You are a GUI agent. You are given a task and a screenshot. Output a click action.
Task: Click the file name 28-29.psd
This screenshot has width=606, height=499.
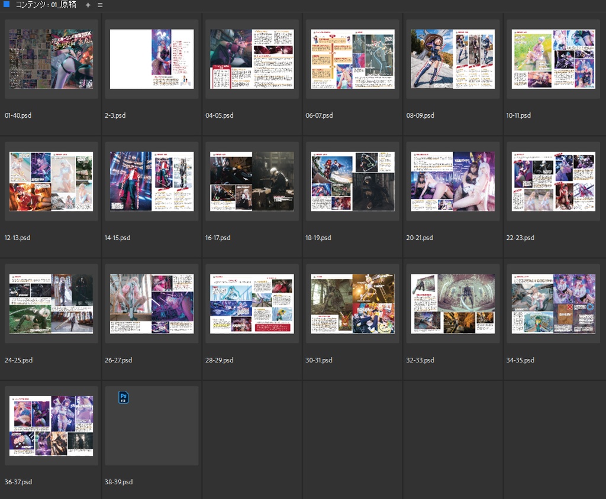(219, 360)
